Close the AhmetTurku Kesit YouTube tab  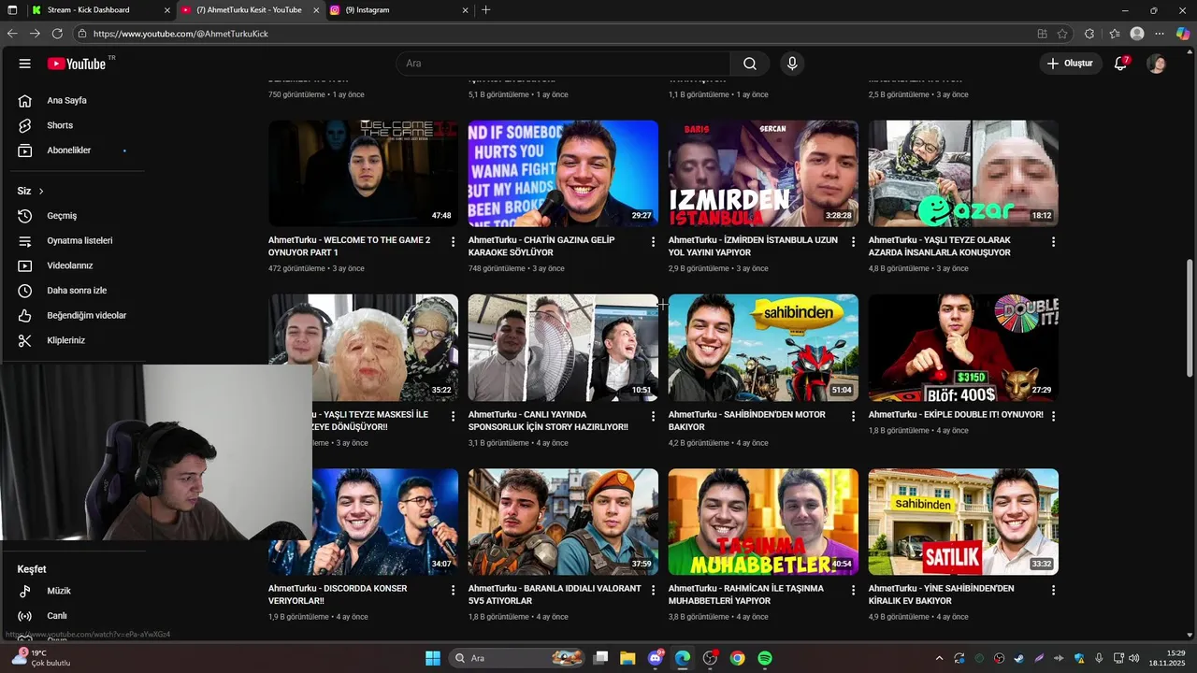[315, 10]
